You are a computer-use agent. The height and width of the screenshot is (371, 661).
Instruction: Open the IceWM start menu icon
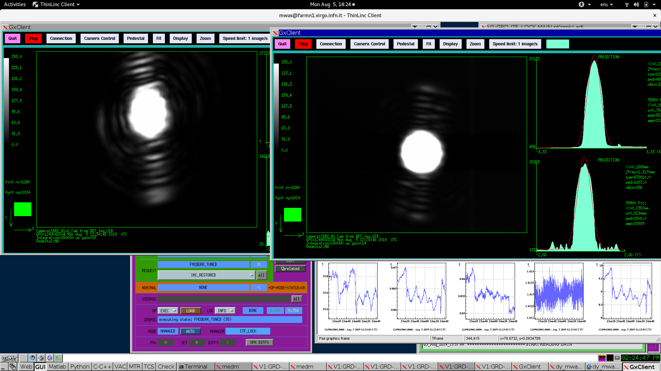point(9,358)
